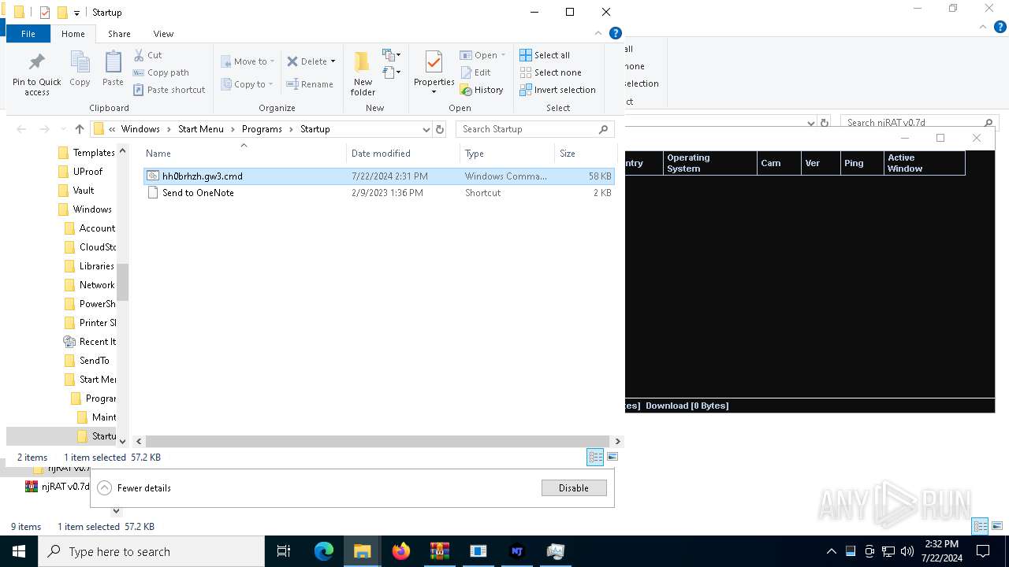Switch to the View ribbon tab

pyautogui.click(x=163, y=34)
